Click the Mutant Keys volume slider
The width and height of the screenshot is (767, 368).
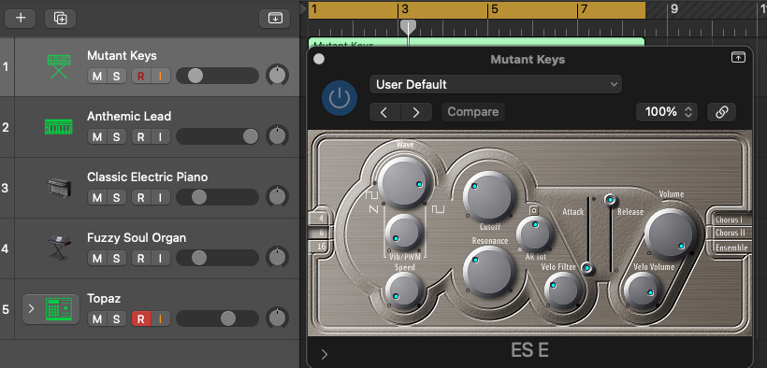[x=217, y=76]
